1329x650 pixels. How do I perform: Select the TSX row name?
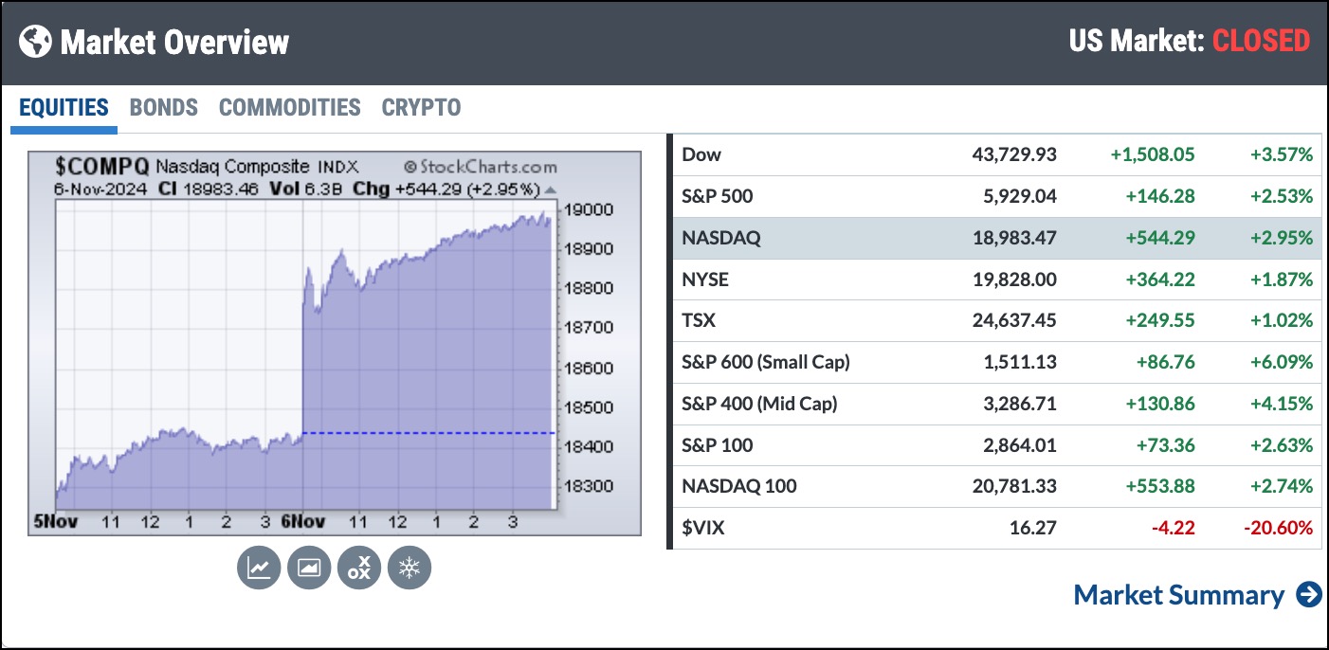click(x=699, y=320)
